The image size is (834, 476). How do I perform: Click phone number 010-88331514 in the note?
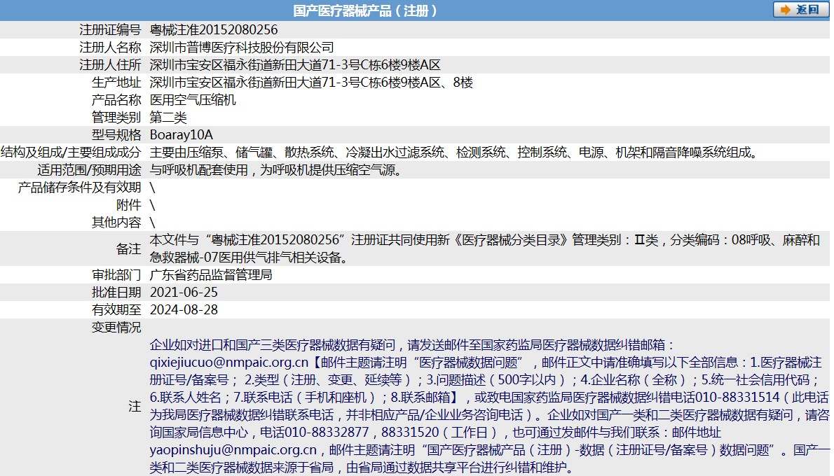(738, 398)
